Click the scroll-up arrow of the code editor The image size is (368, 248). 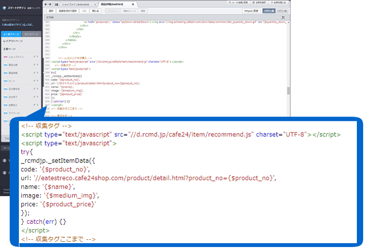tap(288, 22)
